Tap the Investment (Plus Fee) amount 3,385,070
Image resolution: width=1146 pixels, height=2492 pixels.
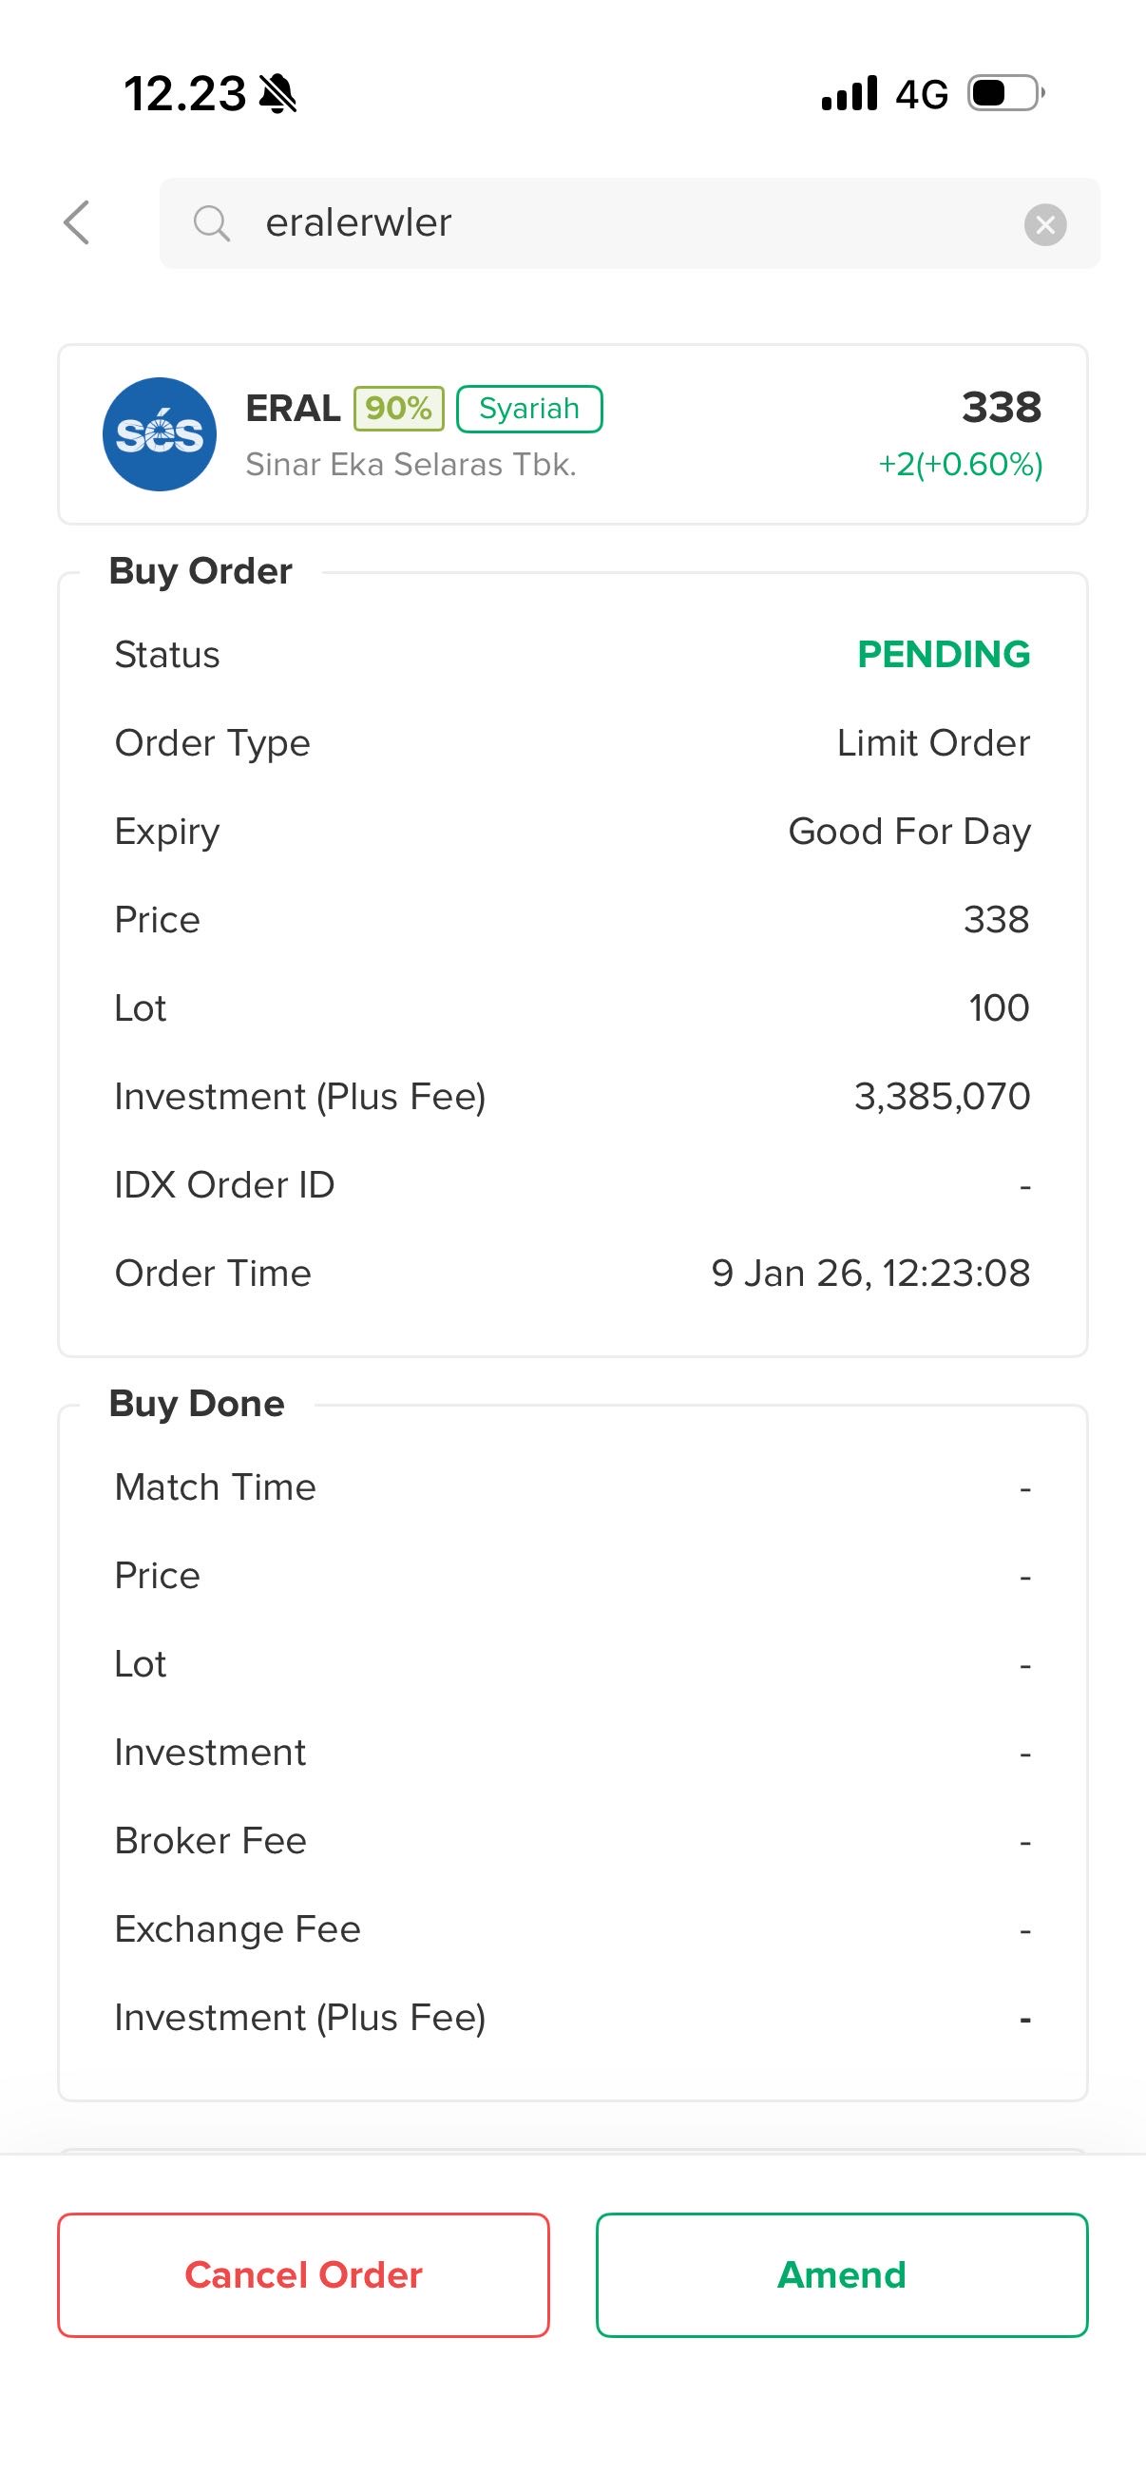tap(941, 1096)
